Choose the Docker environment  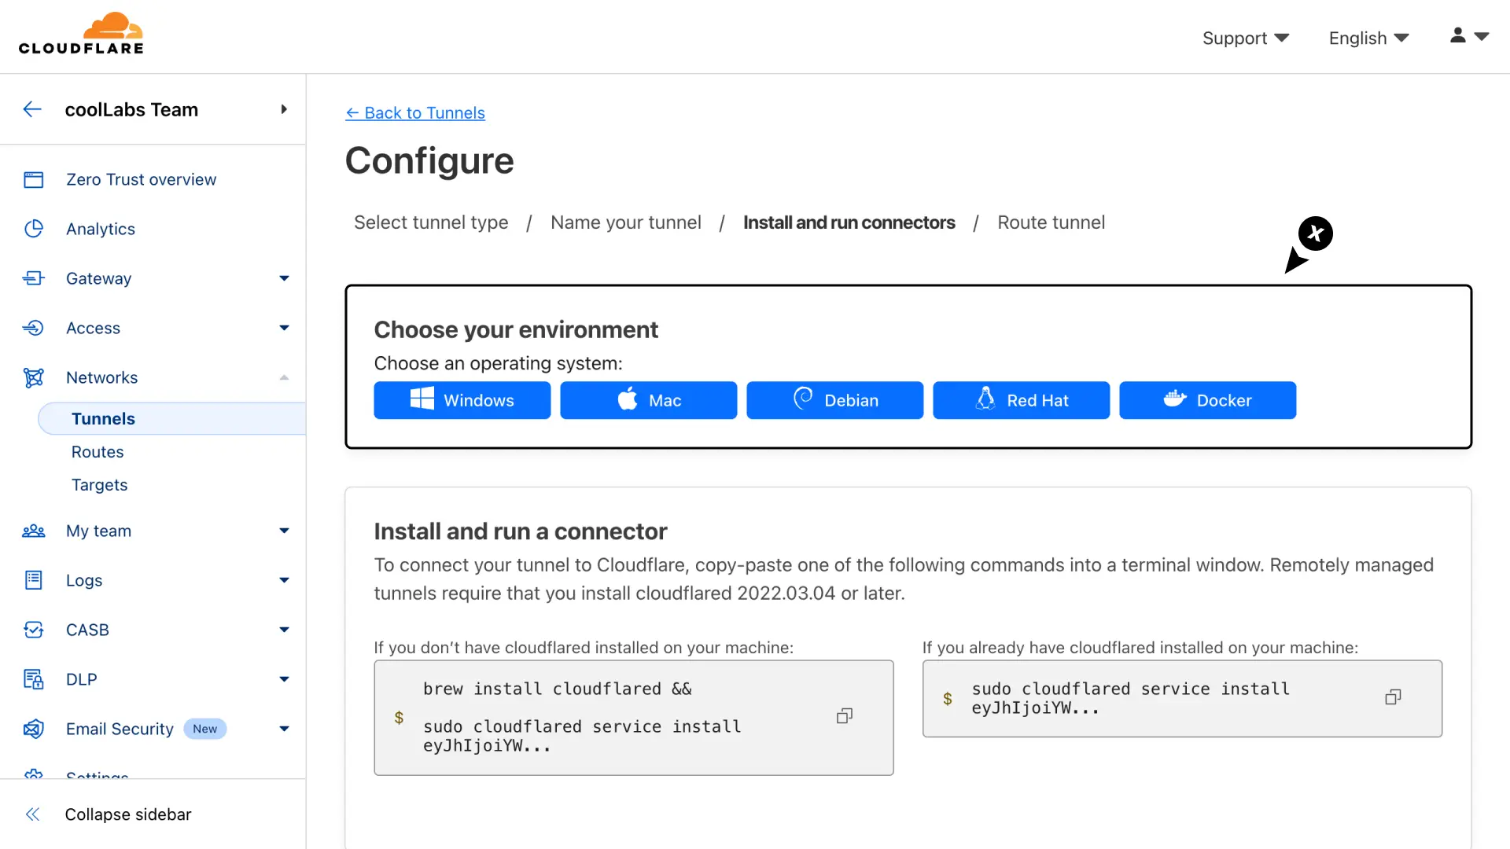tap(1207, 400)
